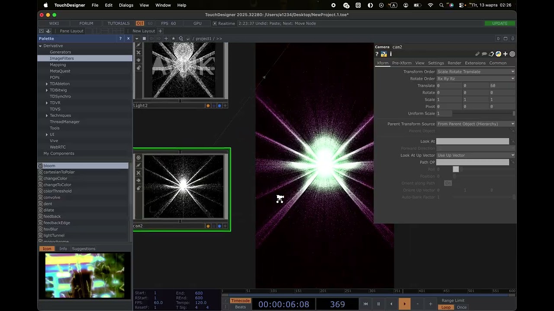Click the bypass X flag on light2 node
The image size is (554, 311).
[x=138, y=52]
